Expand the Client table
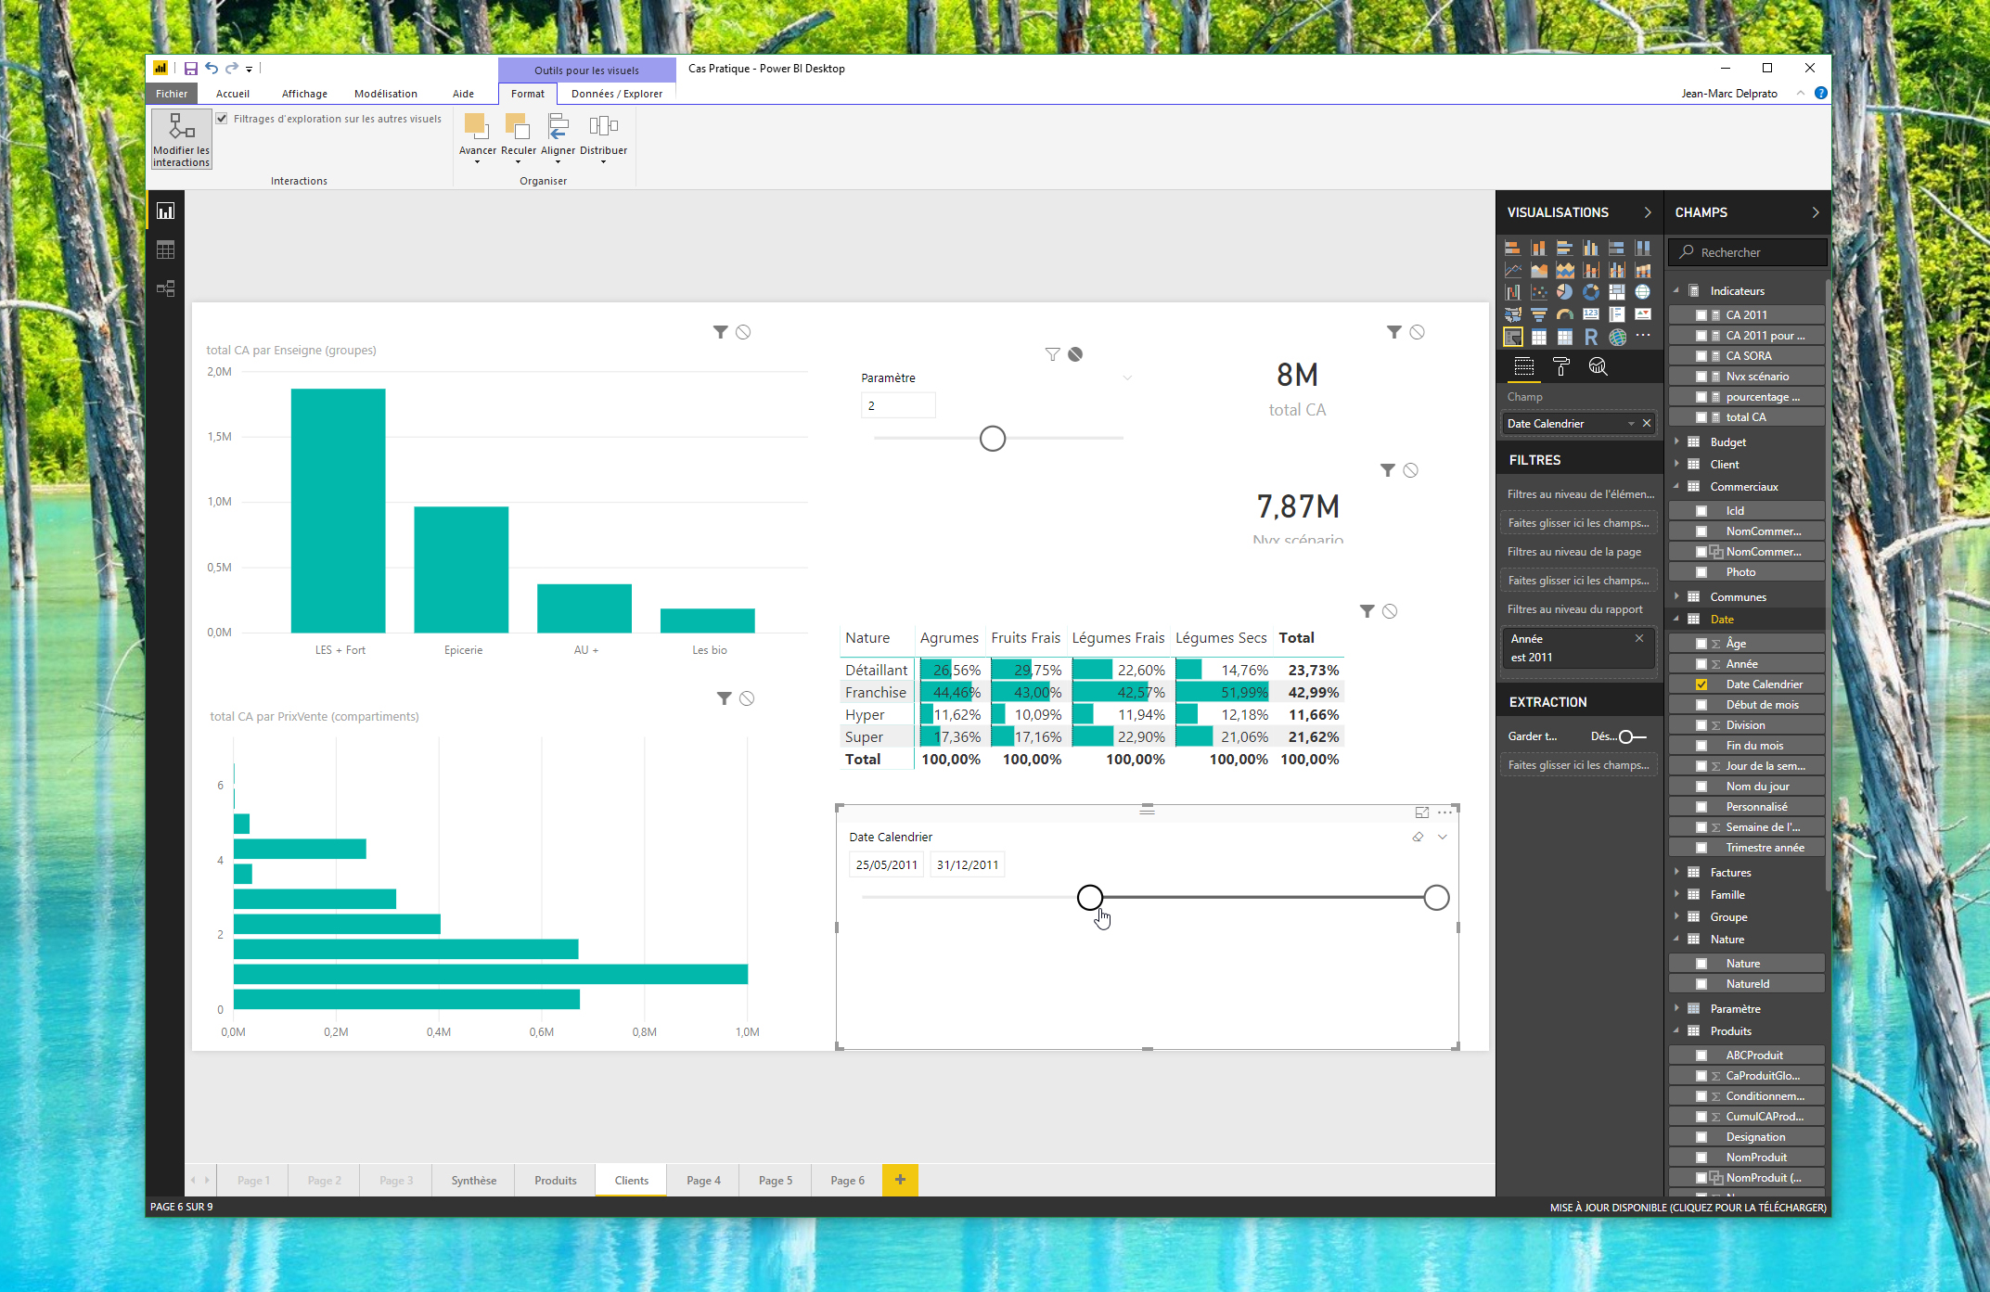Screen dimensions: 1990x1292 (1676, 464)
